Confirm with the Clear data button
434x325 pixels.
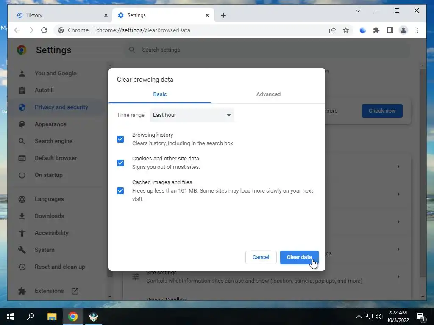pos(299,257)
